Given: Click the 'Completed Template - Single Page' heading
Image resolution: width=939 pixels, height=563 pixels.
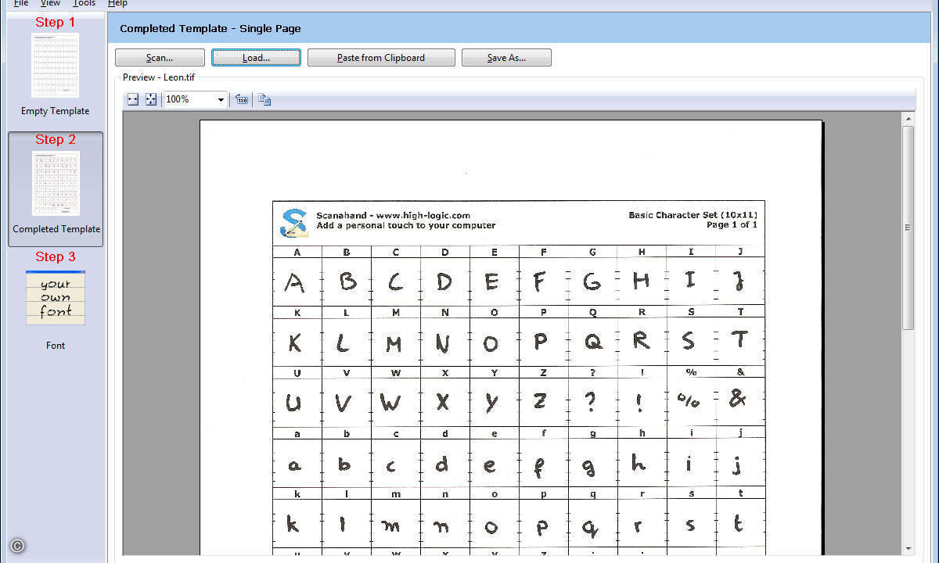Looking at the screenshot, I should pos(210,29).
